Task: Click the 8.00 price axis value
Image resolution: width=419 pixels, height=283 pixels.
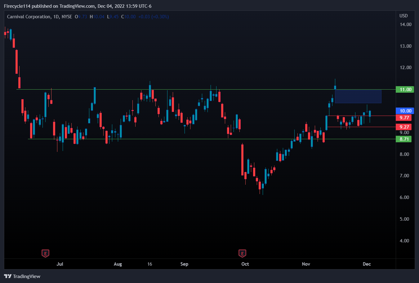Action: 404,154
